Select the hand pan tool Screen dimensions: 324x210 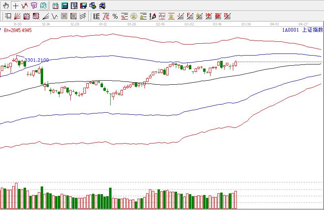[x=6, y=6]
